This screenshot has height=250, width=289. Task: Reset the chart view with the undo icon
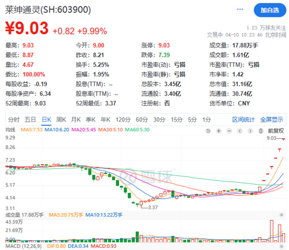click(x=208, y=131)
